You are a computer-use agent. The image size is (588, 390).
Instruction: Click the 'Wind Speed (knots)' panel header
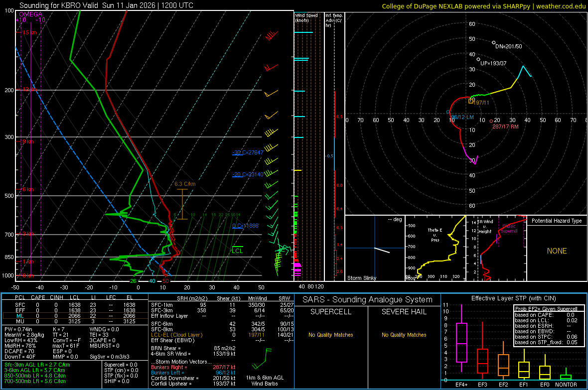[306, 18]
